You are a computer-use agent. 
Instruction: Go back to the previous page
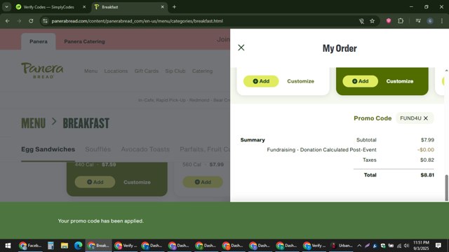(8, 21)
